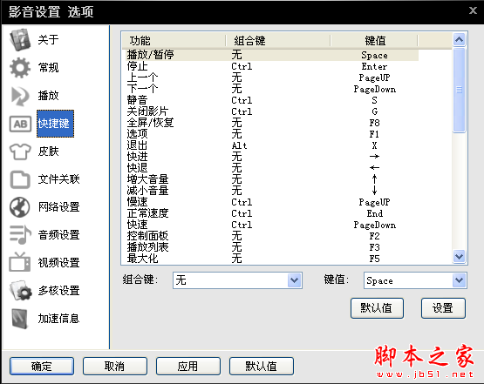Click the 设置 button

443,308
